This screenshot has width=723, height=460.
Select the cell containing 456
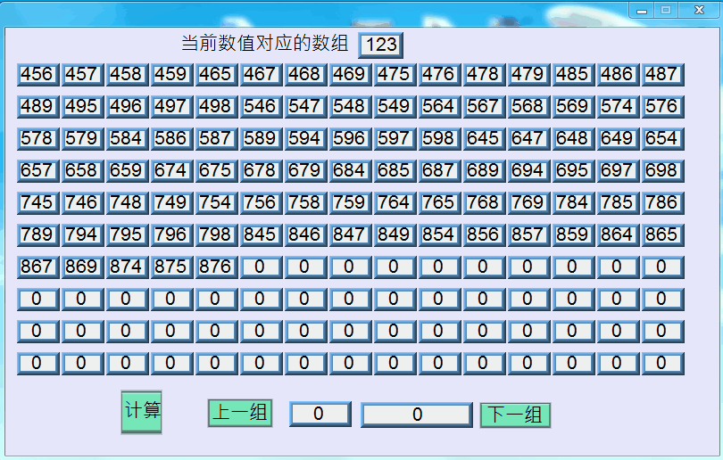click(37, 75)
